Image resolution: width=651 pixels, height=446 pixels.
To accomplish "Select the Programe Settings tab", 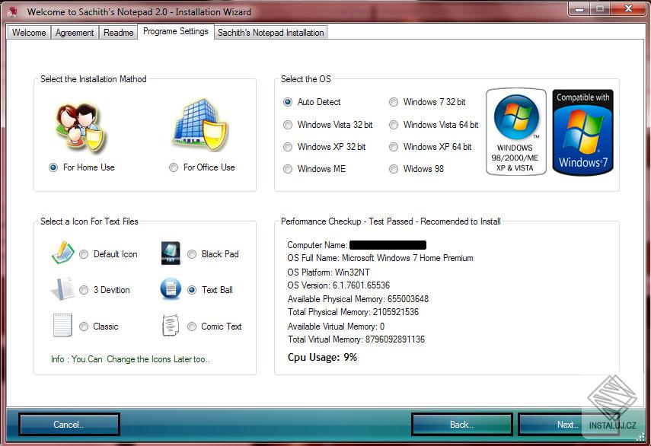I will 176,31.
